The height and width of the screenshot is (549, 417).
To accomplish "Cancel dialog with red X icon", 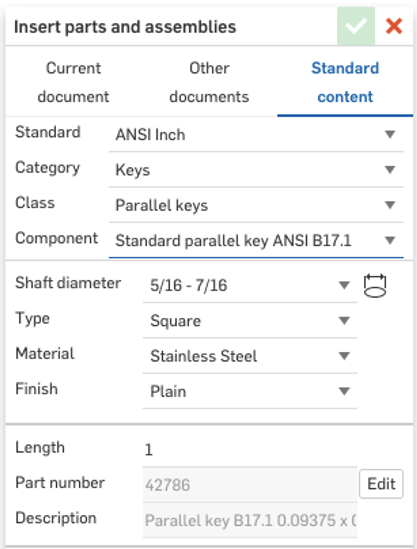I will coord(394,26).
